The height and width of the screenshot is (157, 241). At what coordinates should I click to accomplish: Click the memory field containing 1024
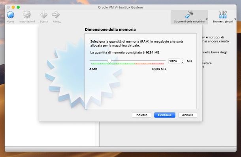pyautogui.click(x=174, y=61)
